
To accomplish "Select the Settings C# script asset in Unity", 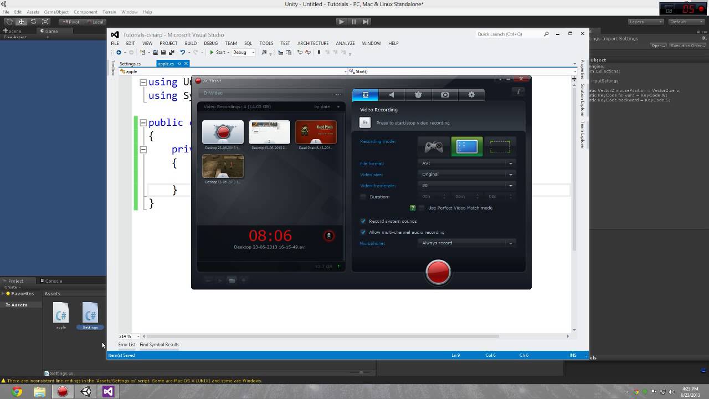I will [90, 315].
